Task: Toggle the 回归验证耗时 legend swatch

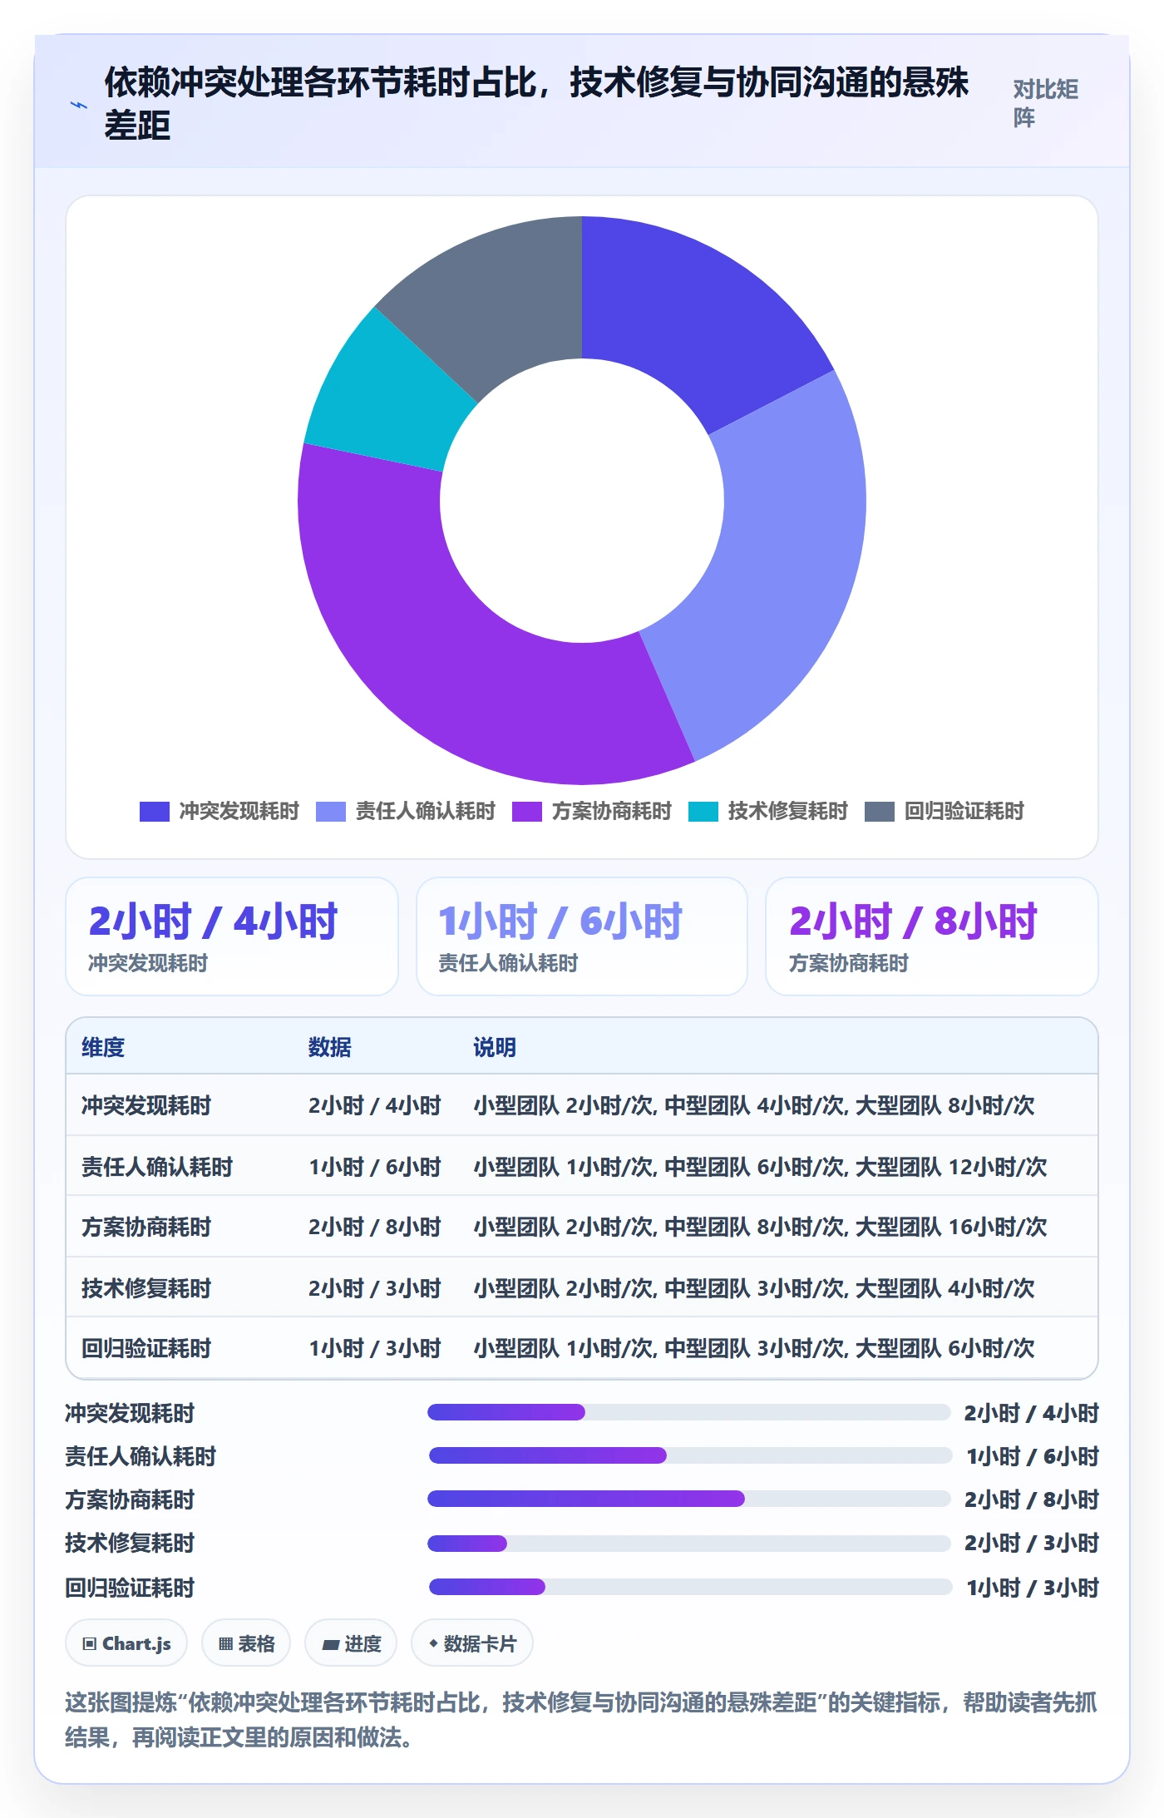Action: coord(880,812)
